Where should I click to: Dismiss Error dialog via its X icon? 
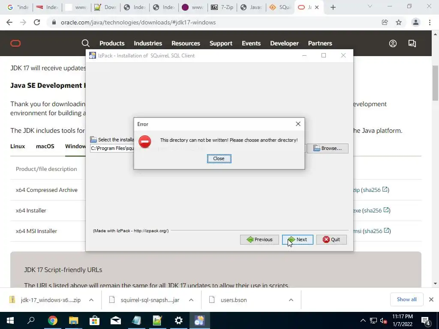point(298,124)
